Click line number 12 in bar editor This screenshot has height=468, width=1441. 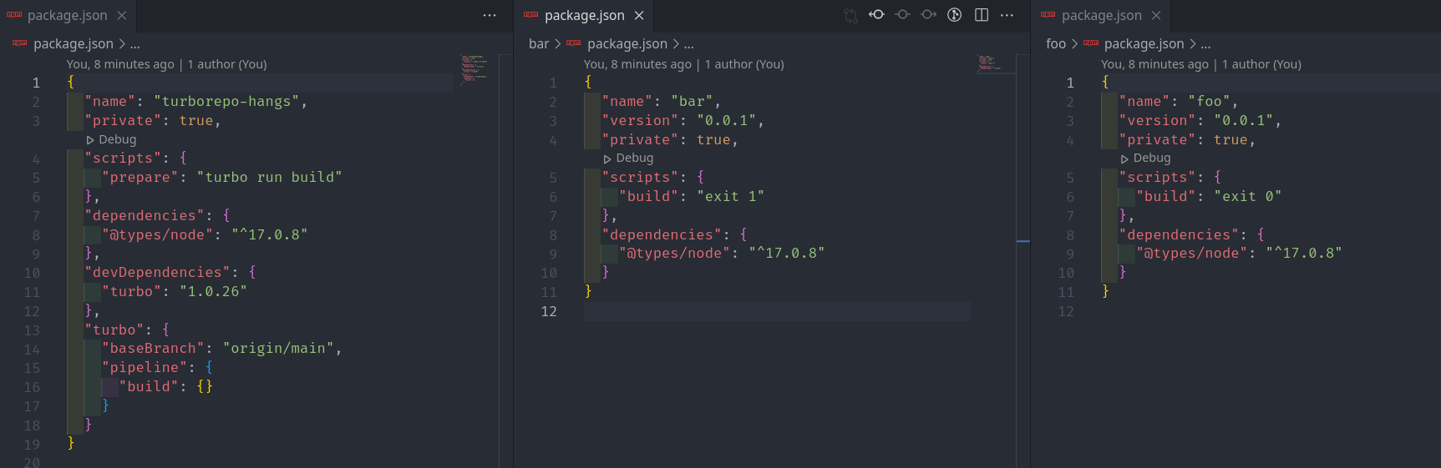pyautogui.click(x=549, y=311)
